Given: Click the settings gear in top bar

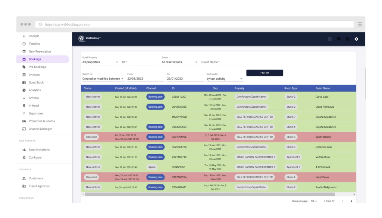Looking at the screenshot, I should [x=356, y=39].
